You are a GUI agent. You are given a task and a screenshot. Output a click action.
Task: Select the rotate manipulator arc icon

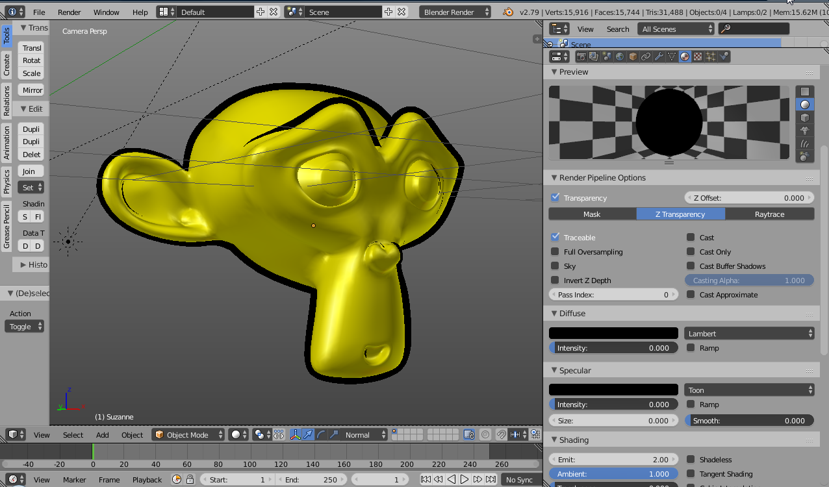click(x=322, y=434)
